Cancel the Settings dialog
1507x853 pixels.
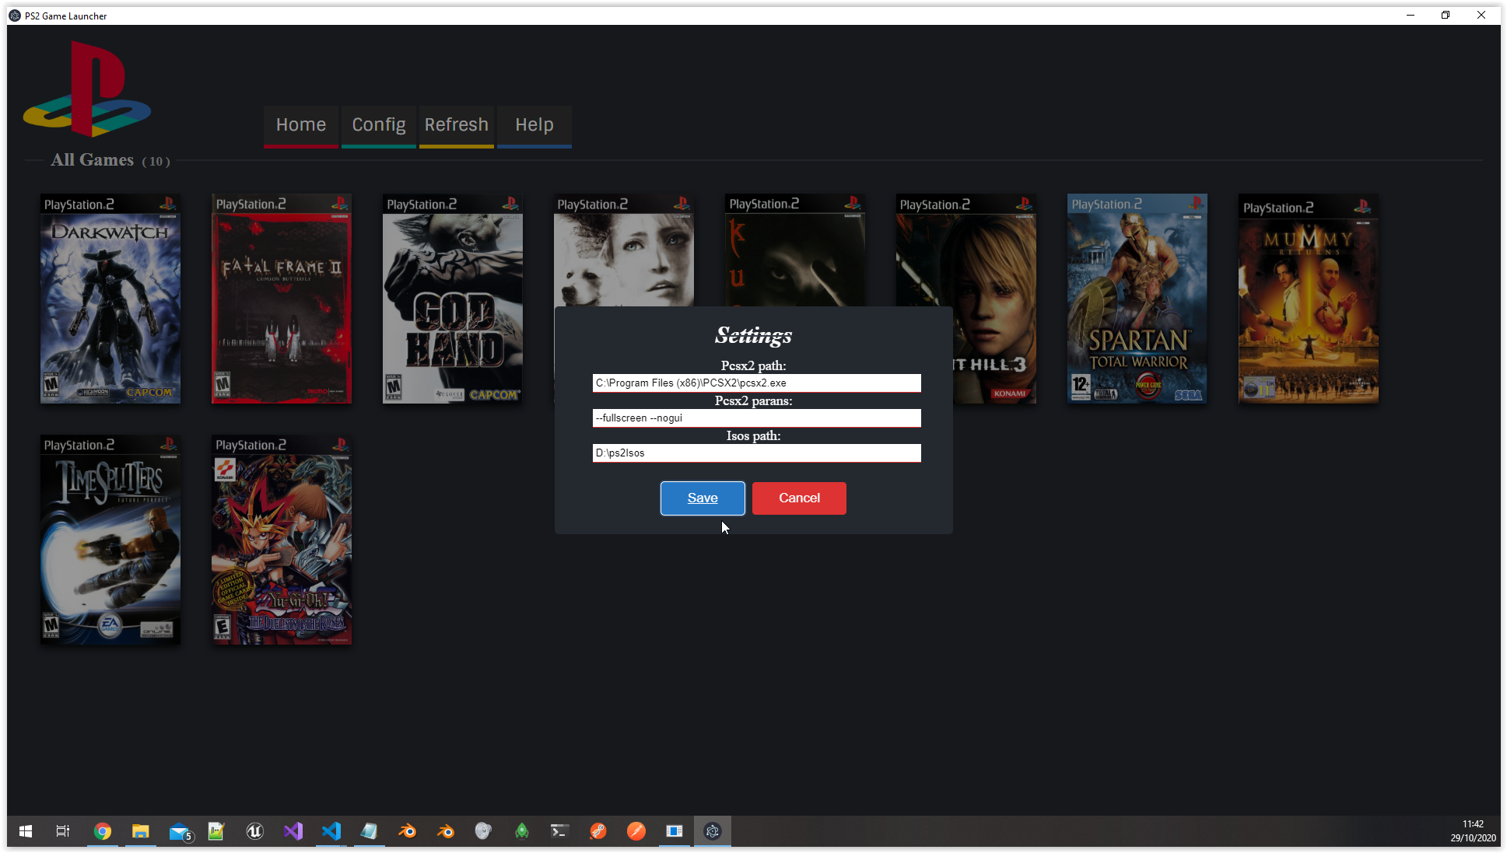[799, 498]
